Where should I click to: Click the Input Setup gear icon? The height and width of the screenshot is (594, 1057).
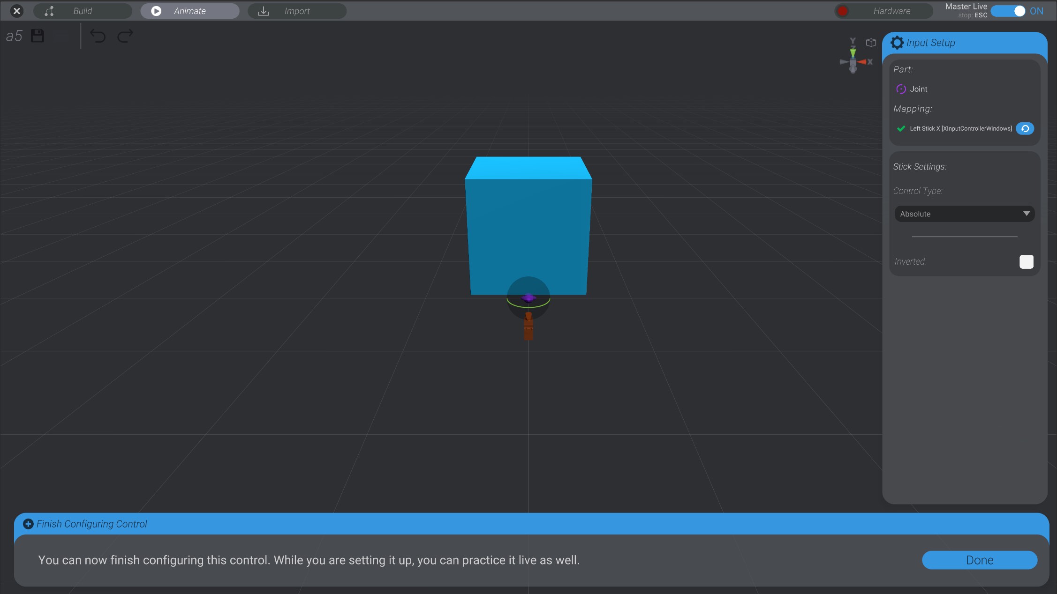898,43
